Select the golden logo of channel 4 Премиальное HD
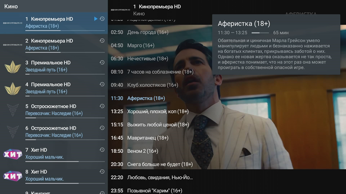Viewport: 346px width, 194px height. 13,88
